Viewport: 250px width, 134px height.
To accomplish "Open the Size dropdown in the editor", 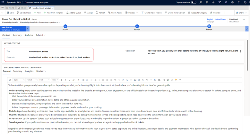I will coord(55,80).
